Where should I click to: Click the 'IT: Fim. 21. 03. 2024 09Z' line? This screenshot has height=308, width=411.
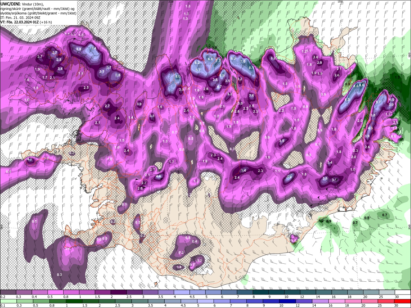click(x=21, y=17)
